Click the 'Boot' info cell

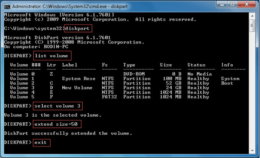227,83
